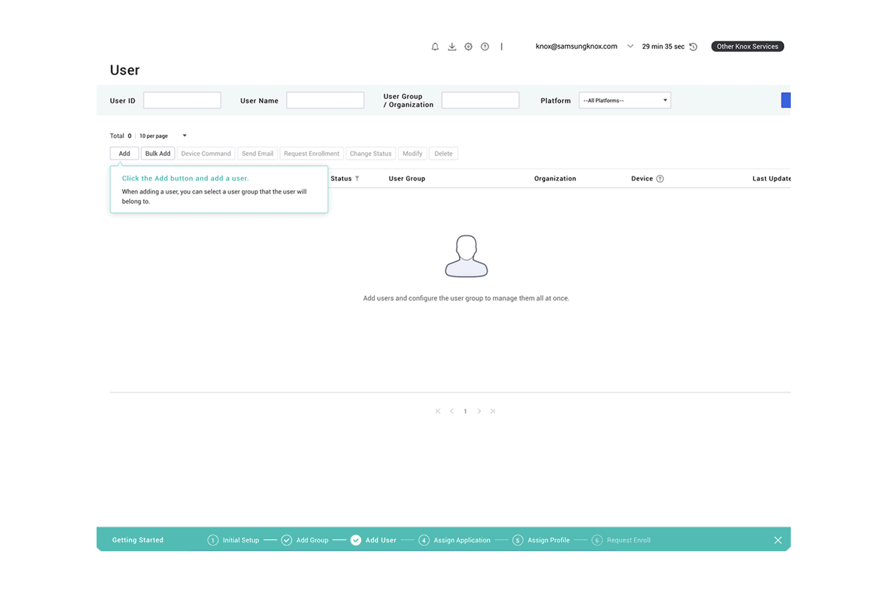
Task: Click the Other Knox Services button
Action: [747, 46]
